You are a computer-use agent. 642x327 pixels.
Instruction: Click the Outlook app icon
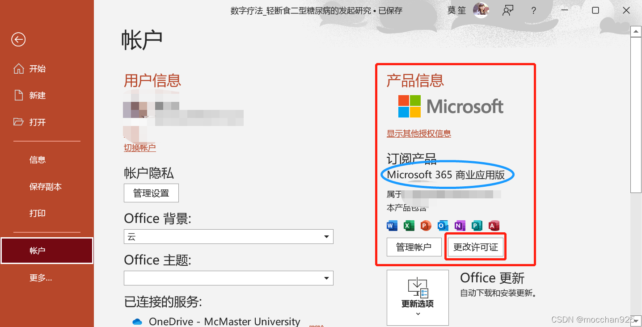(x=443, y=226)
